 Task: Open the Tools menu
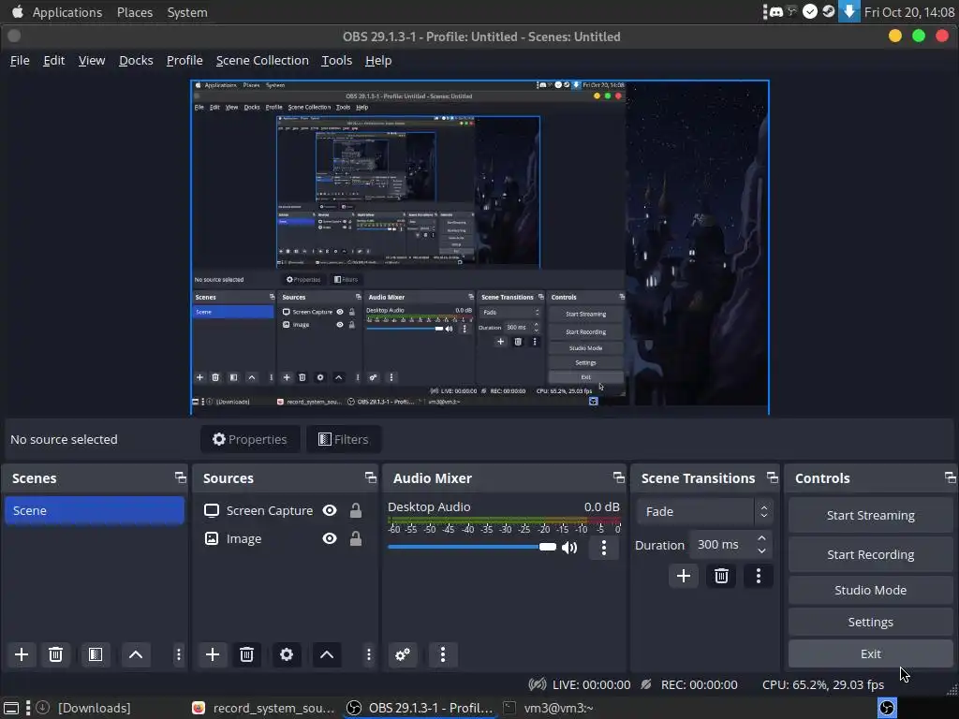(x=336, y=61)
